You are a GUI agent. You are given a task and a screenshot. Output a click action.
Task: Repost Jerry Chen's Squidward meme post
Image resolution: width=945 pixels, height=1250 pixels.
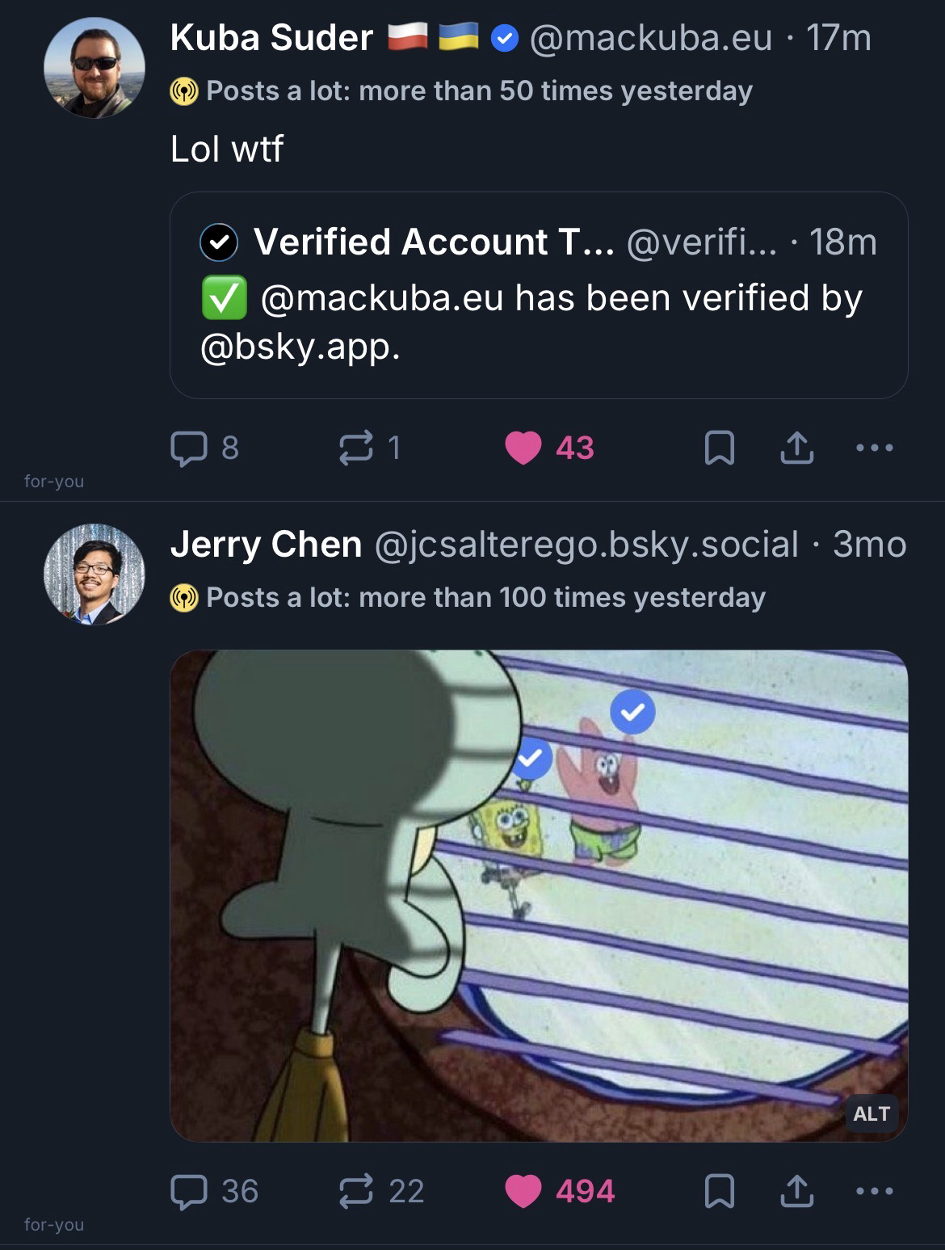[356, 1191]
